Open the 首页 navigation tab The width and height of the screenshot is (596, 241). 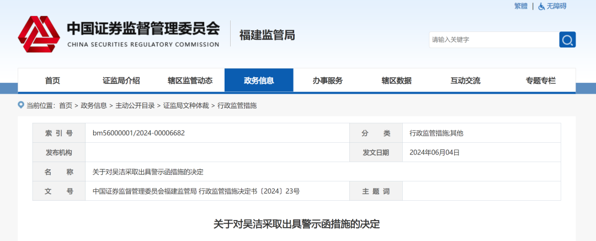pyautogui.click(x=52, y=81)
